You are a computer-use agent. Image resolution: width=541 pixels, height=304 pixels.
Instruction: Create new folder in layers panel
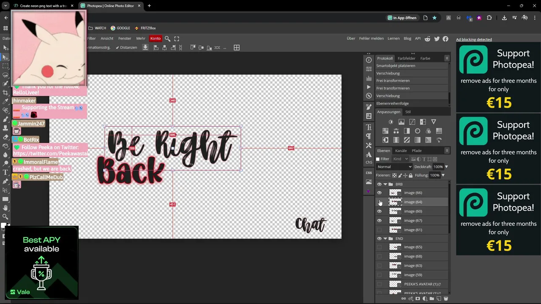pos(432,299)
